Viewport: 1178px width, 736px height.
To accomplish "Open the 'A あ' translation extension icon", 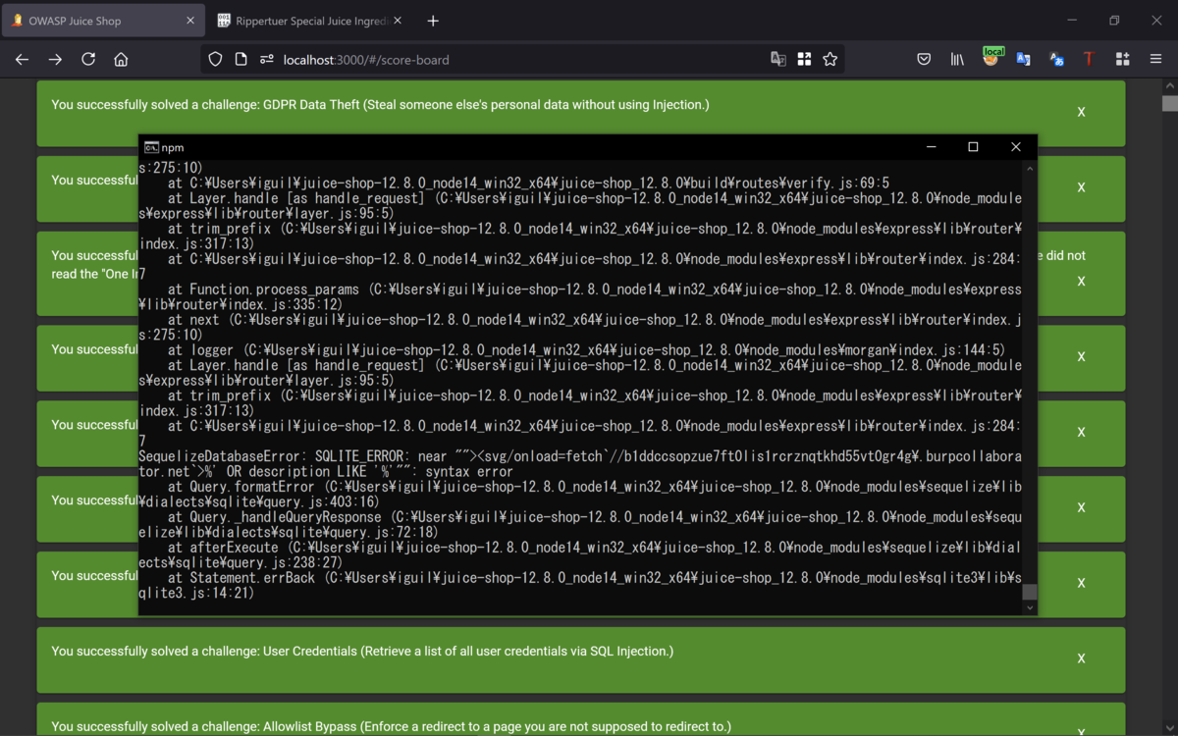I will (1056, 59).
